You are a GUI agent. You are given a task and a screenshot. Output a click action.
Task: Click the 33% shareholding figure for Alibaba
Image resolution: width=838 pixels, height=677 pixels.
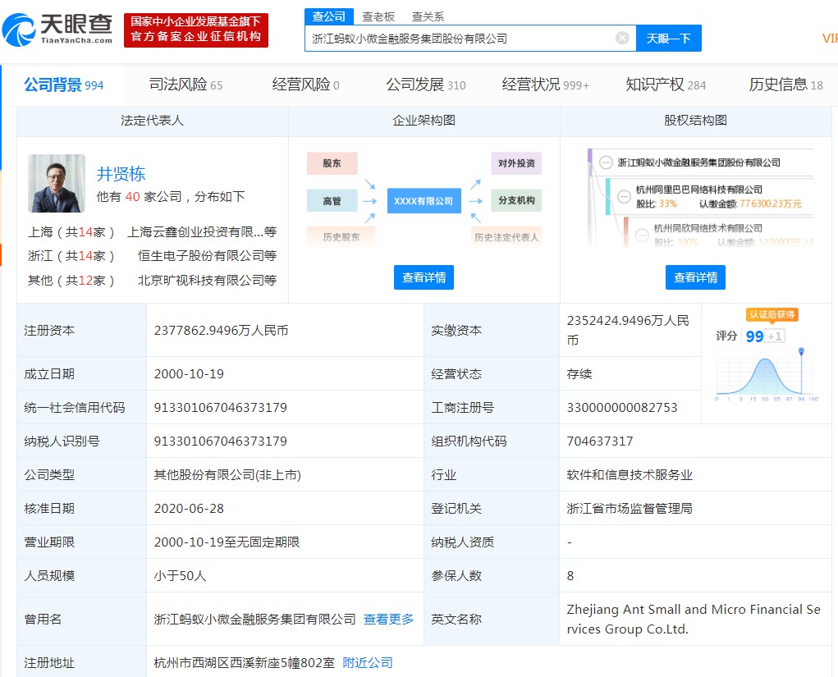[667, 204]
